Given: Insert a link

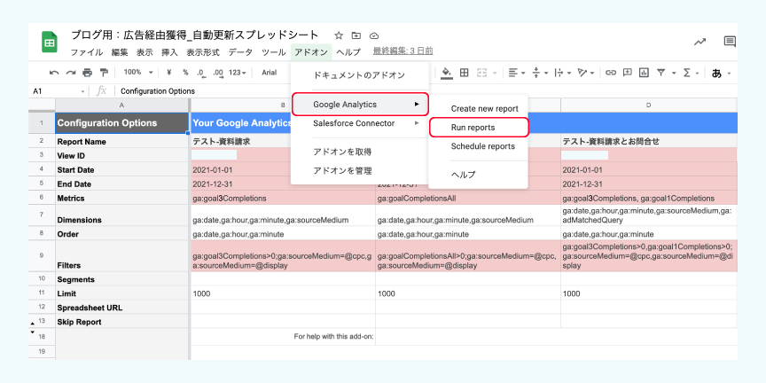Looking at the screenshot, I should (611, 73).
